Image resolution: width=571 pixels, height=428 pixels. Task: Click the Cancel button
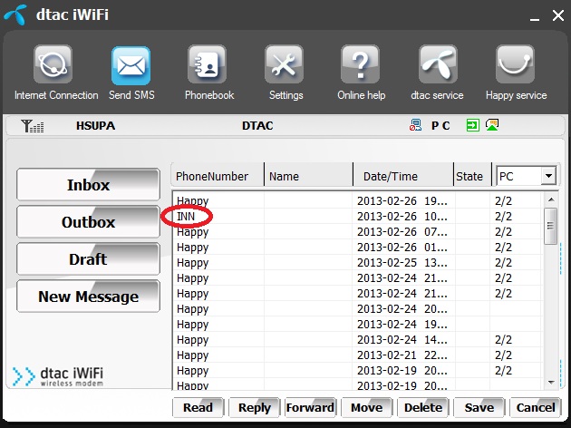tap(536, 407)
